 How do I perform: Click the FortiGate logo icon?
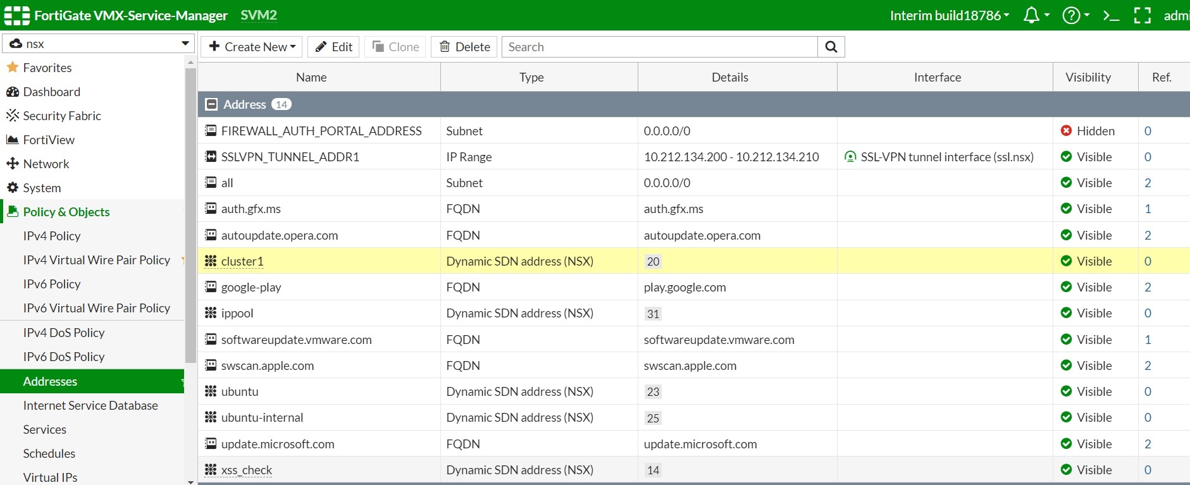tap(16, 15)
